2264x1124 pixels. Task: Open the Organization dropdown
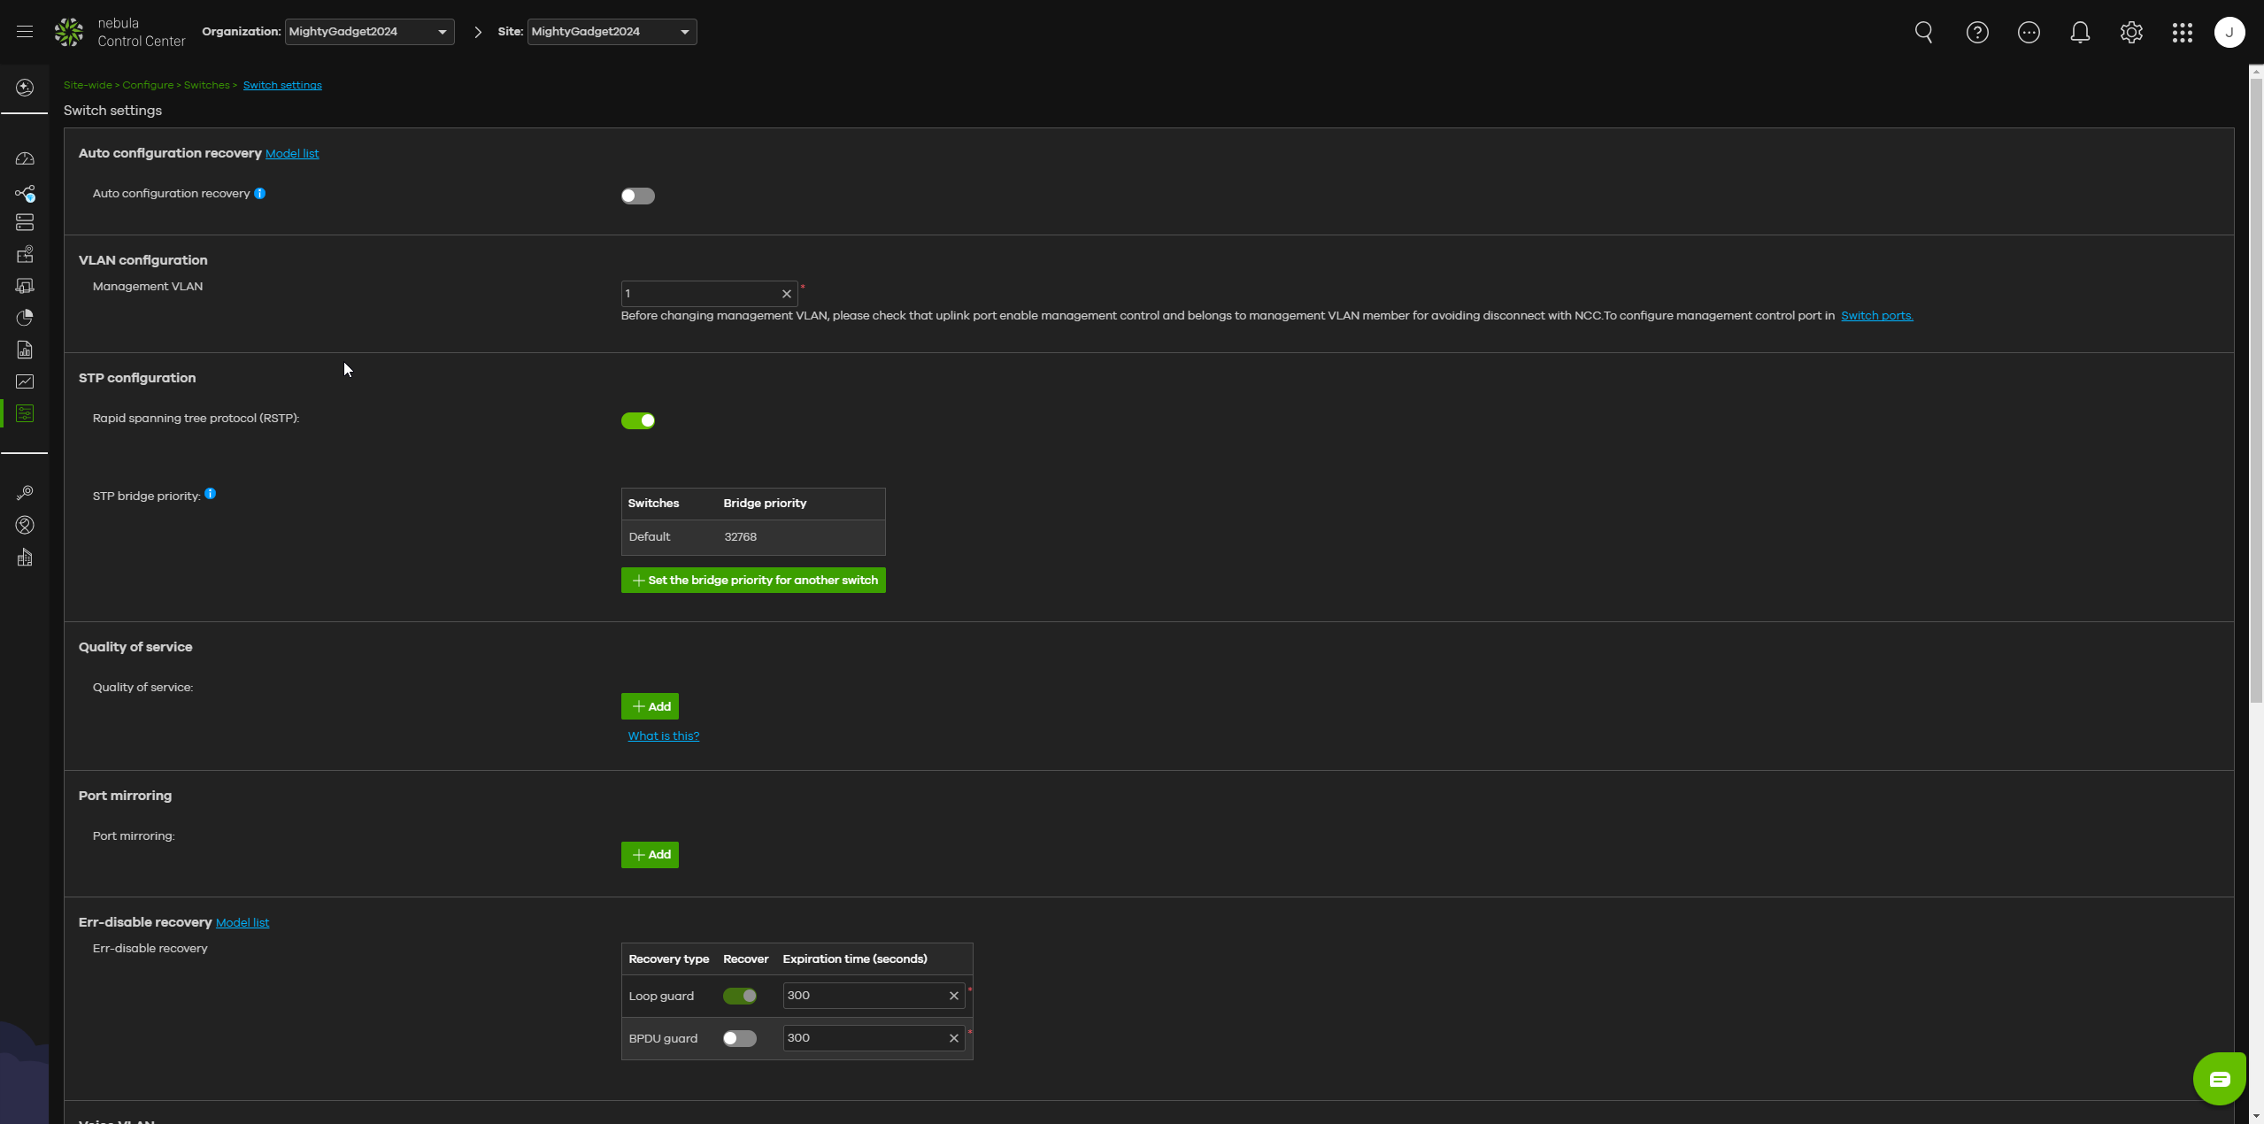pyautogui.click(x=369, y=32)
